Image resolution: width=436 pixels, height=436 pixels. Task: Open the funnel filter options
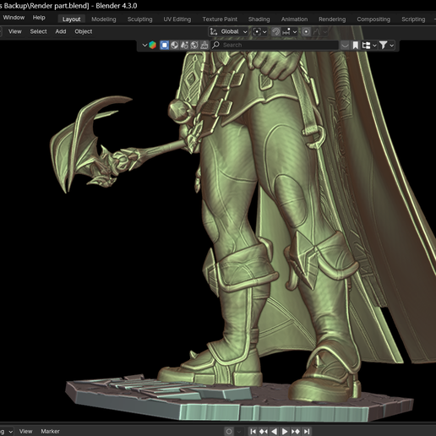[387, 45]
